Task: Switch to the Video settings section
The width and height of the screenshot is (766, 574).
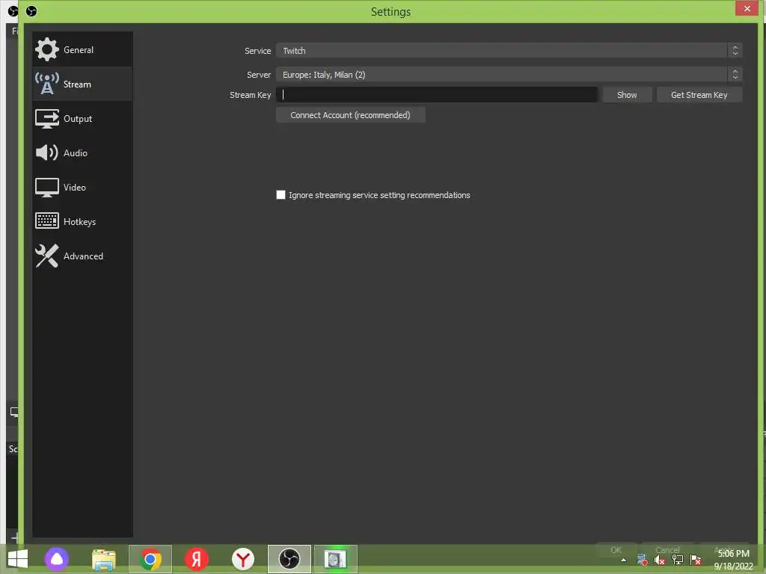Action: [x=82, y=187]
